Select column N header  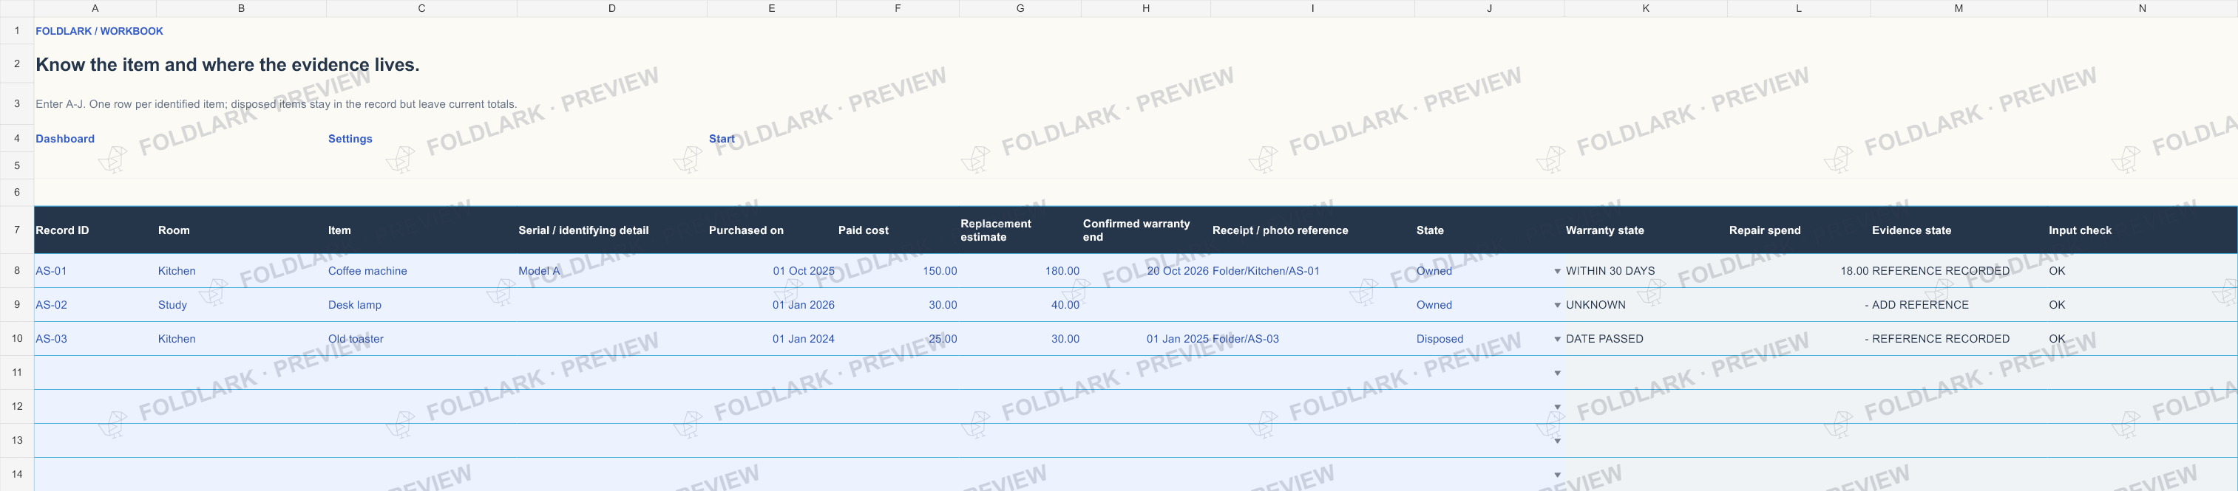pos(2142,8)
